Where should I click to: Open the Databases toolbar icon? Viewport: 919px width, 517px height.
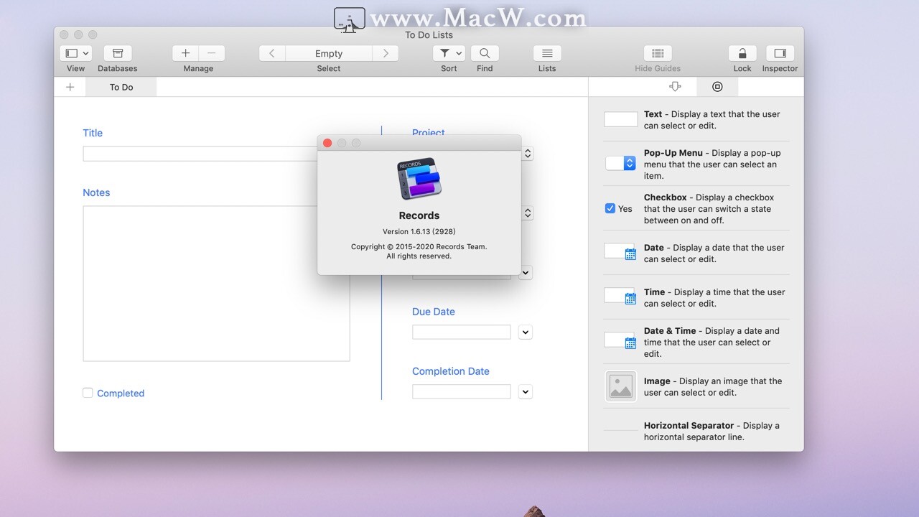point(118,53)
